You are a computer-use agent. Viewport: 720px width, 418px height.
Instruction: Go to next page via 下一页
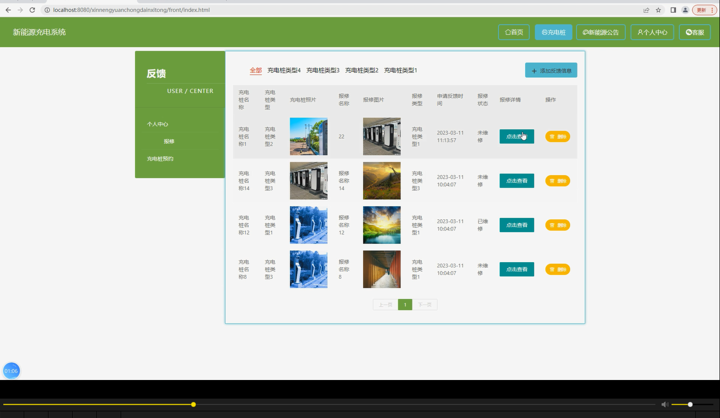[425, 304]
